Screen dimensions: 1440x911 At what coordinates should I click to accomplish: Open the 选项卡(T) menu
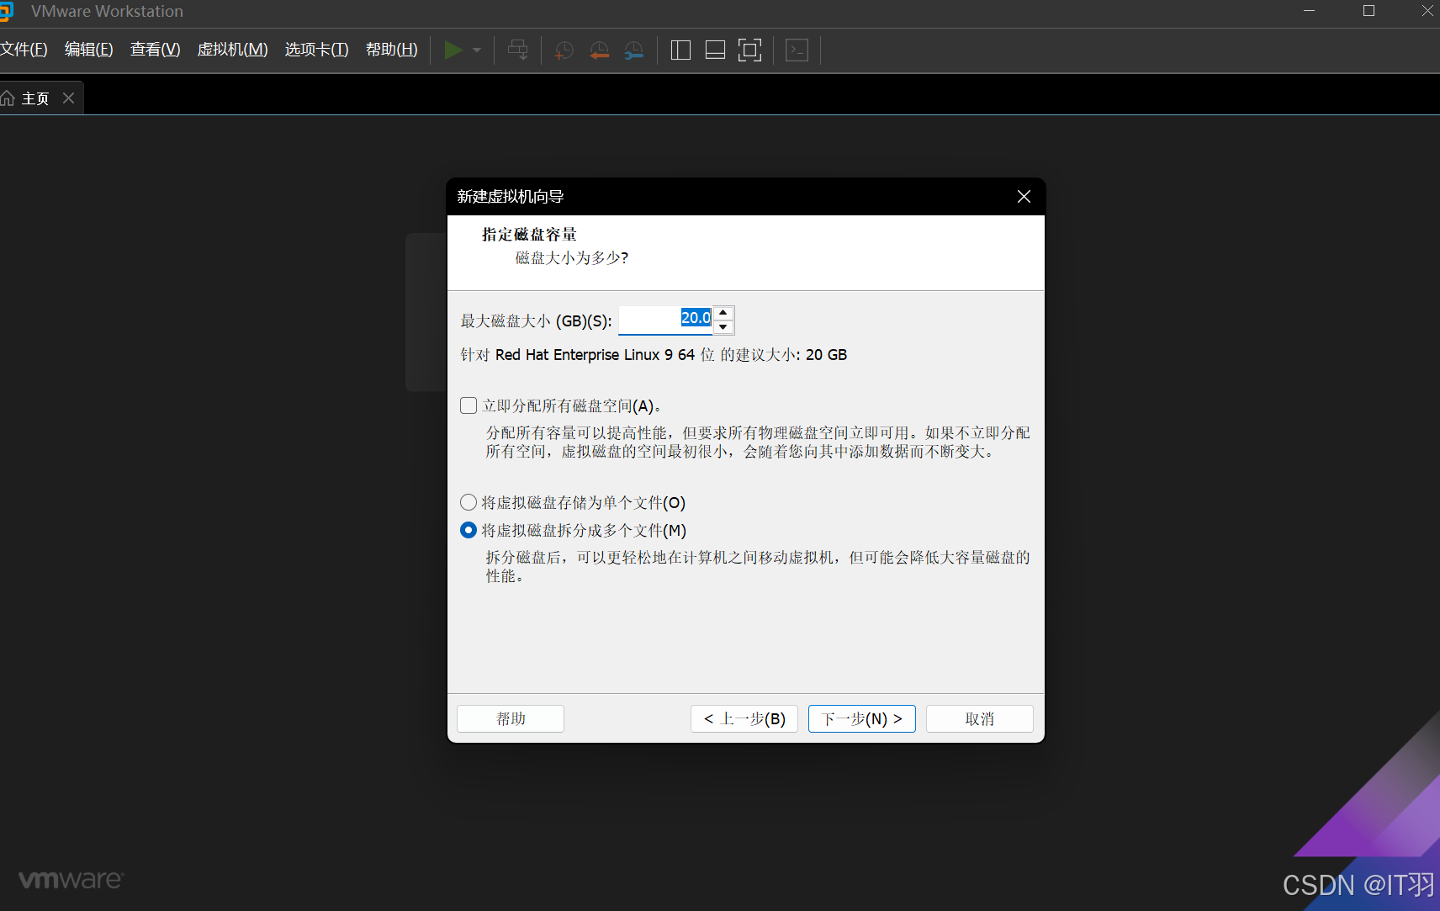[x=316, y=50]
